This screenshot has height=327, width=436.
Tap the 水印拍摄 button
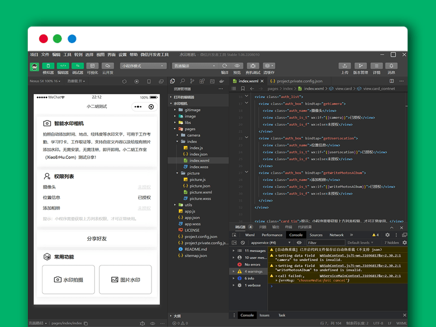69,280
